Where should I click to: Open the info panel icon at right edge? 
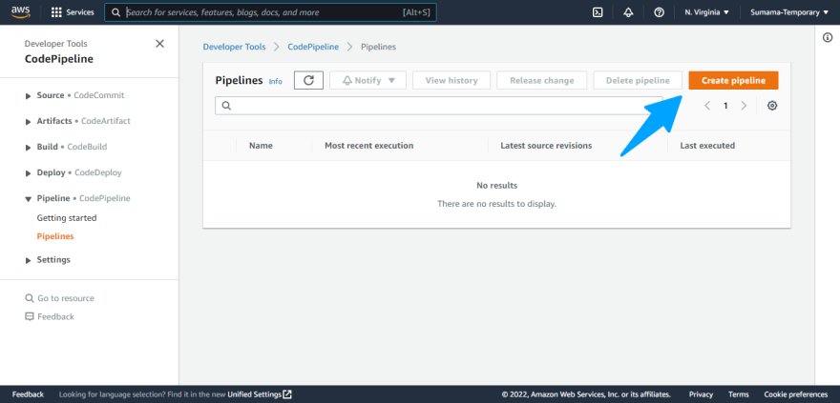(828, 37)
